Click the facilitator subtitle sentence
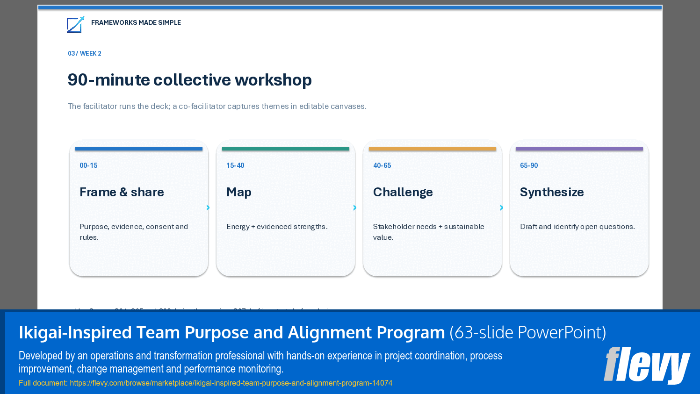Image resolution: width=700 pixels, height=394 pixels. 217,106
